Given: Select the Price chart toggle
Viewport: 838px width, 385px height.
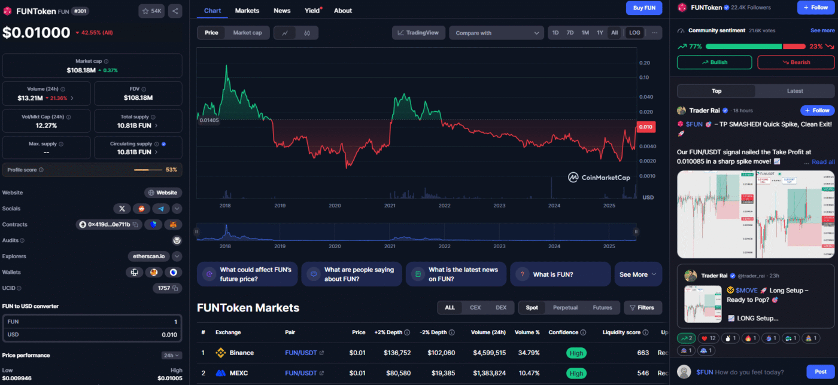Looking at the screenshot, I should coord(211,33).
